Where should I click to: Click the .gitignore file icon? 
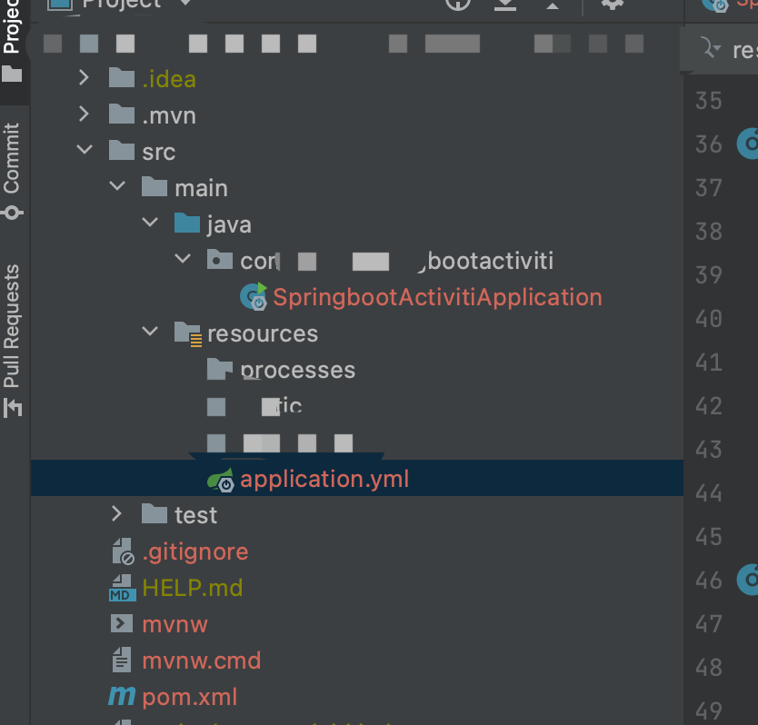[123, 551]
